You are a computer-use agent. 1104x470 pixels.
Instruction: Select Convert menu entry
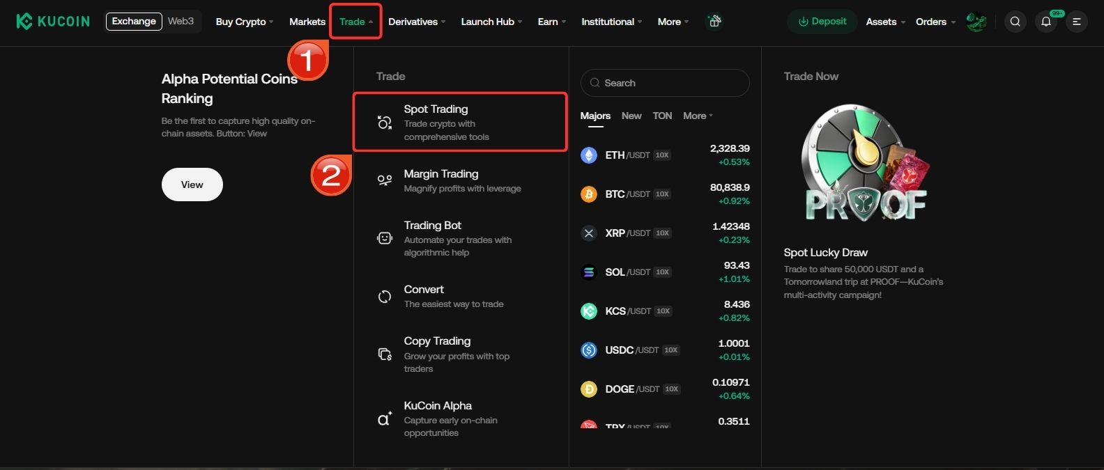pyautogui.click(x=460, y=296)
